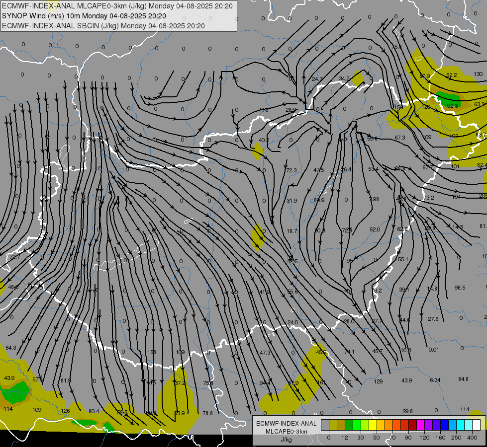487x447 pixels.
Task: Click the SYNOP Wind 10m header line
Action: tap(84, 16)
